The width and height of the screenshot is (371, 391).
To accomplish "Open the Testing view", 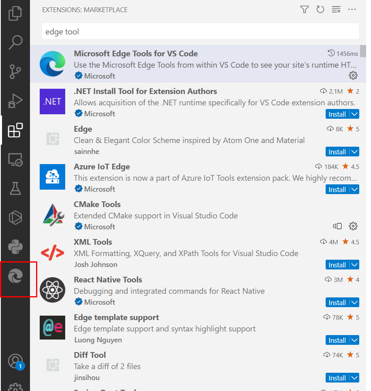I will pos(15,188).
